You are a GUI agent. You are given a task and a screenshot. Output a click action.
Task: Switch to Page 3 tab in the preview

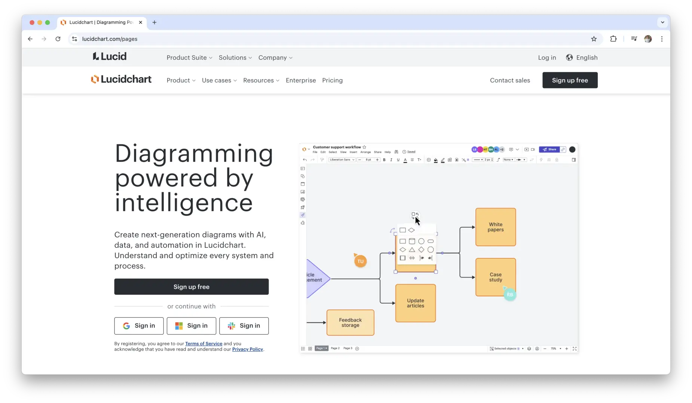(348, 348)
